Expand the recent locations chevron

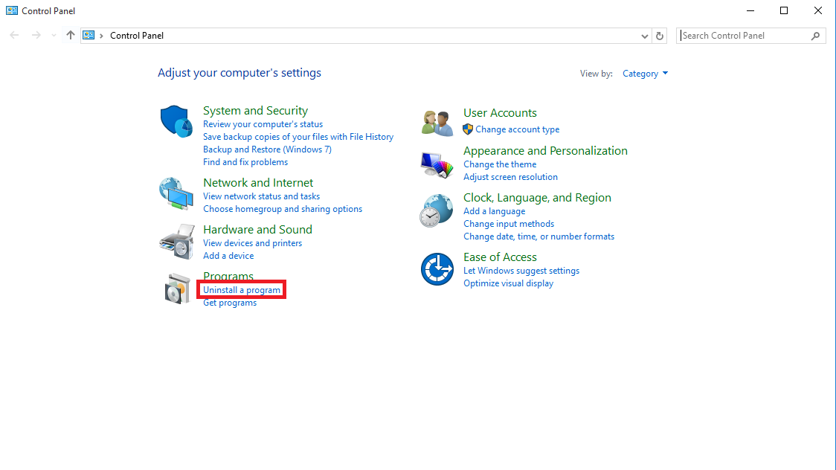tap(53, 36)
